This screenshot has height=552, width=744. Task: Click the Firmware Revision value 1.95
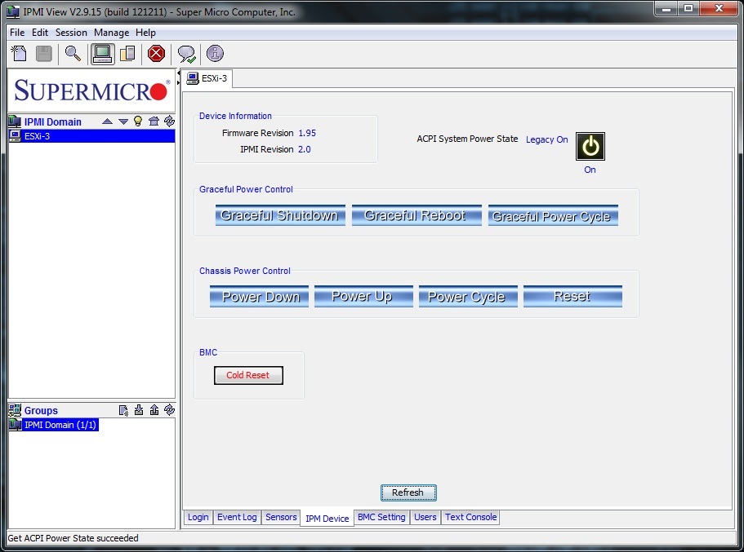pos(307,133)
